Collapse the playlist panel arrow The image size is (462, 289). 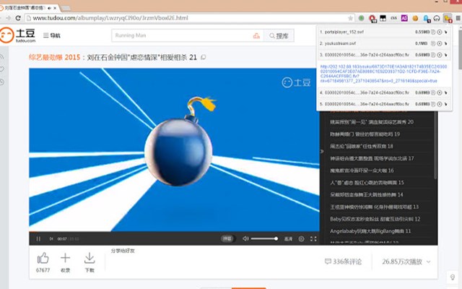pos(322,151)
